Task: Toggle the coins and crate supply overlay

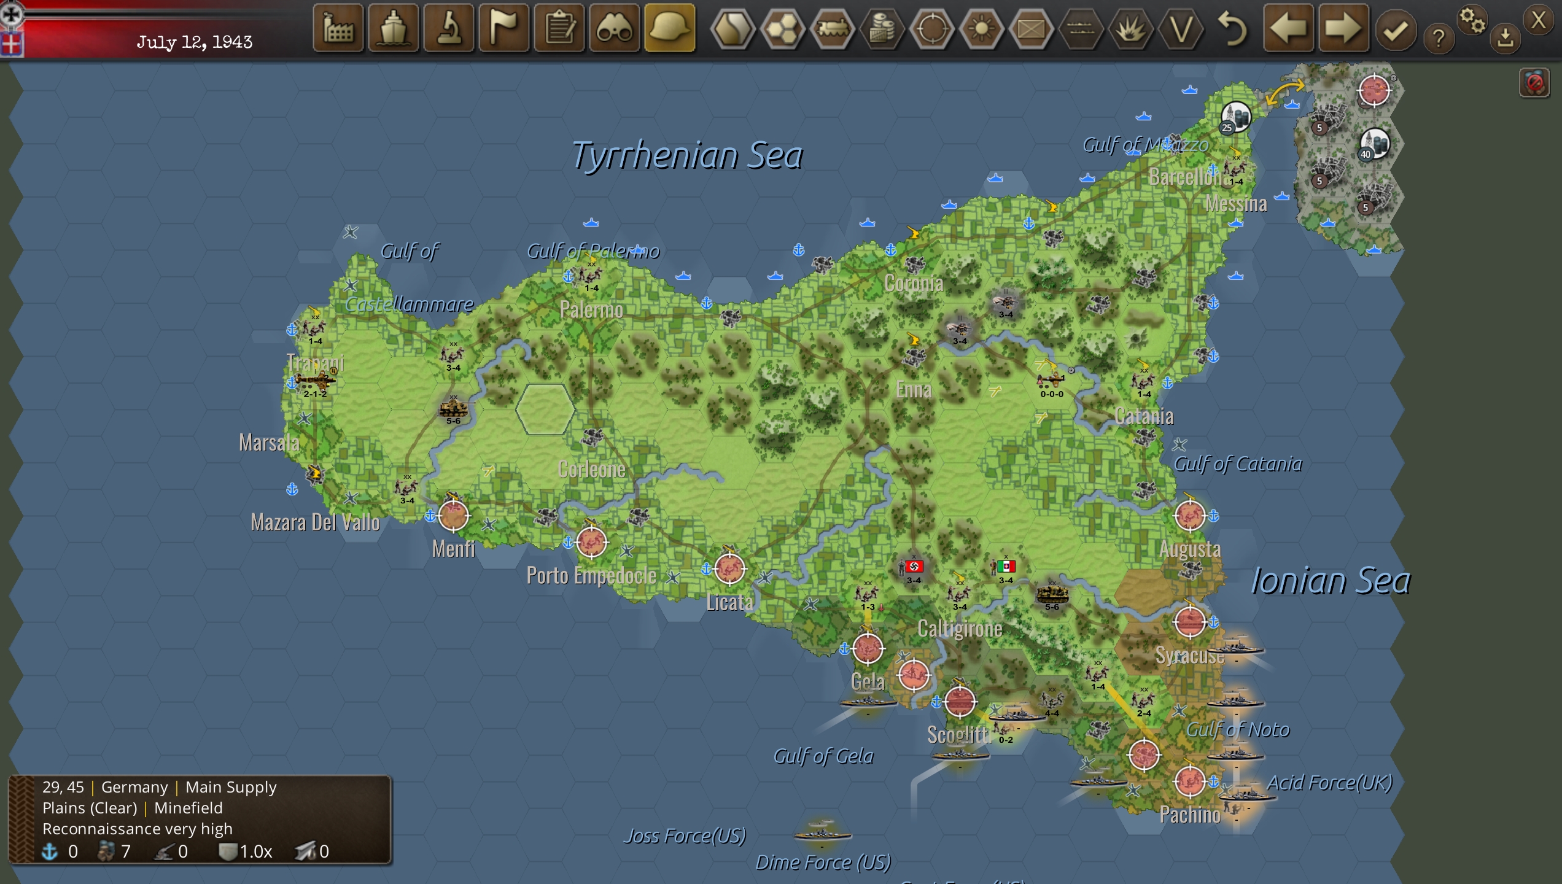Action: point(882,28)
